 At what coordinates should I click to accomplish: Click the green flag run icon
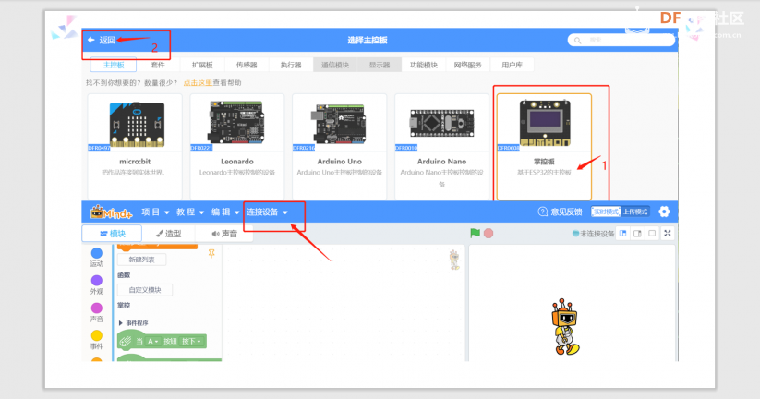[475, 233]
